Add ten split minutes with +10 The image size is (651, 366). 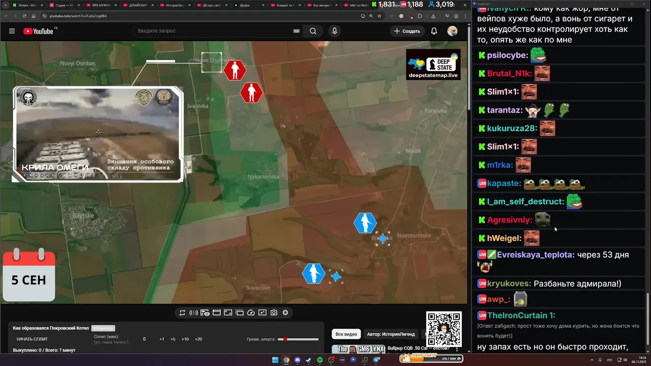185,339
